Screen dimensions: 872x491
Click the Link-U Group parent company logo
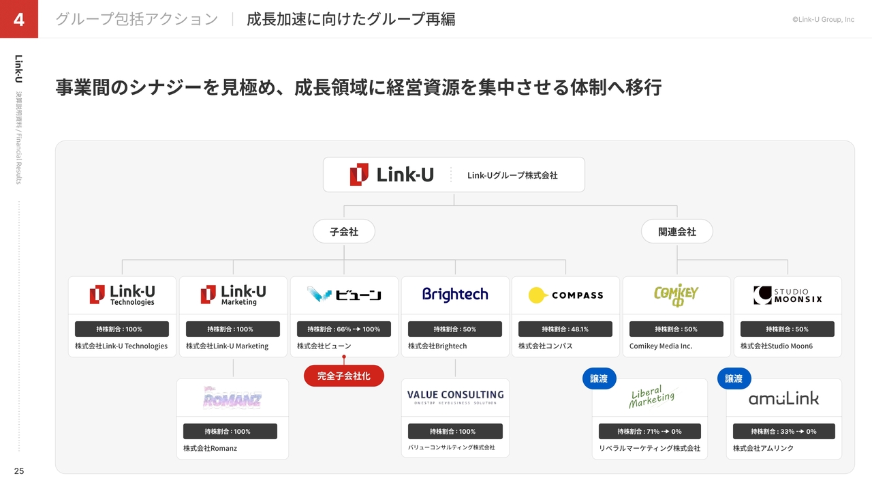pos(392,175)
